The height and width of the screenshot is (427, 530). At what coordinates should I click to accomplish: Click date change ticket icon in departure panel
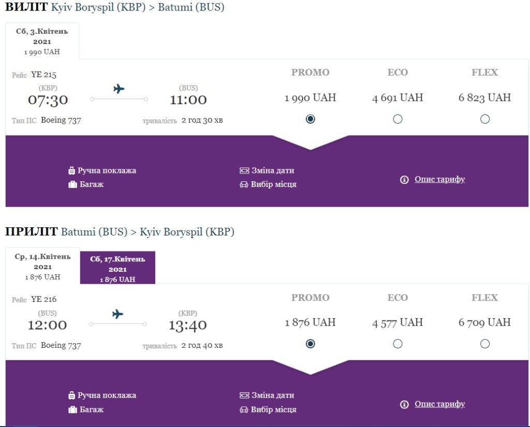tap(244, 170)
